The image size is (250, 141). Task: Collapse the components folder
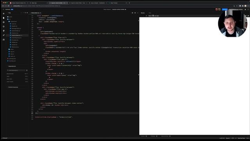tap(13, 22)
